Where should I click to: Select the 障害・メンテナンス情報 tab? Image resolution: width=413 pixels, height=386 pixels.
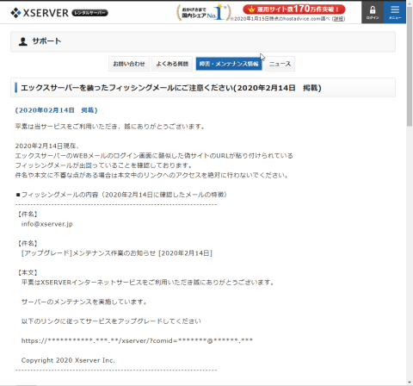pos(229,64)
